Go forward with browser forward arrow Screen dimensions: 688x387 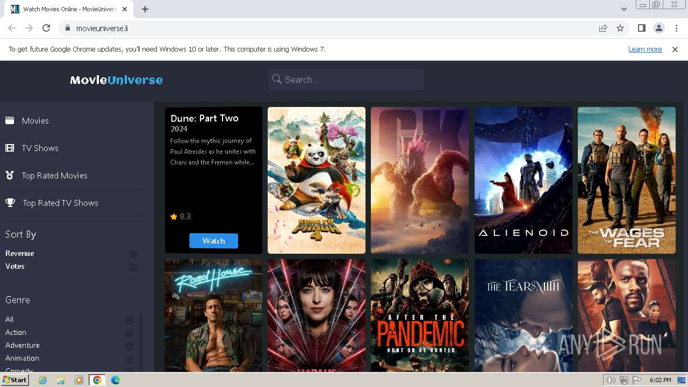pyautogui.click(x=29, y=28)
